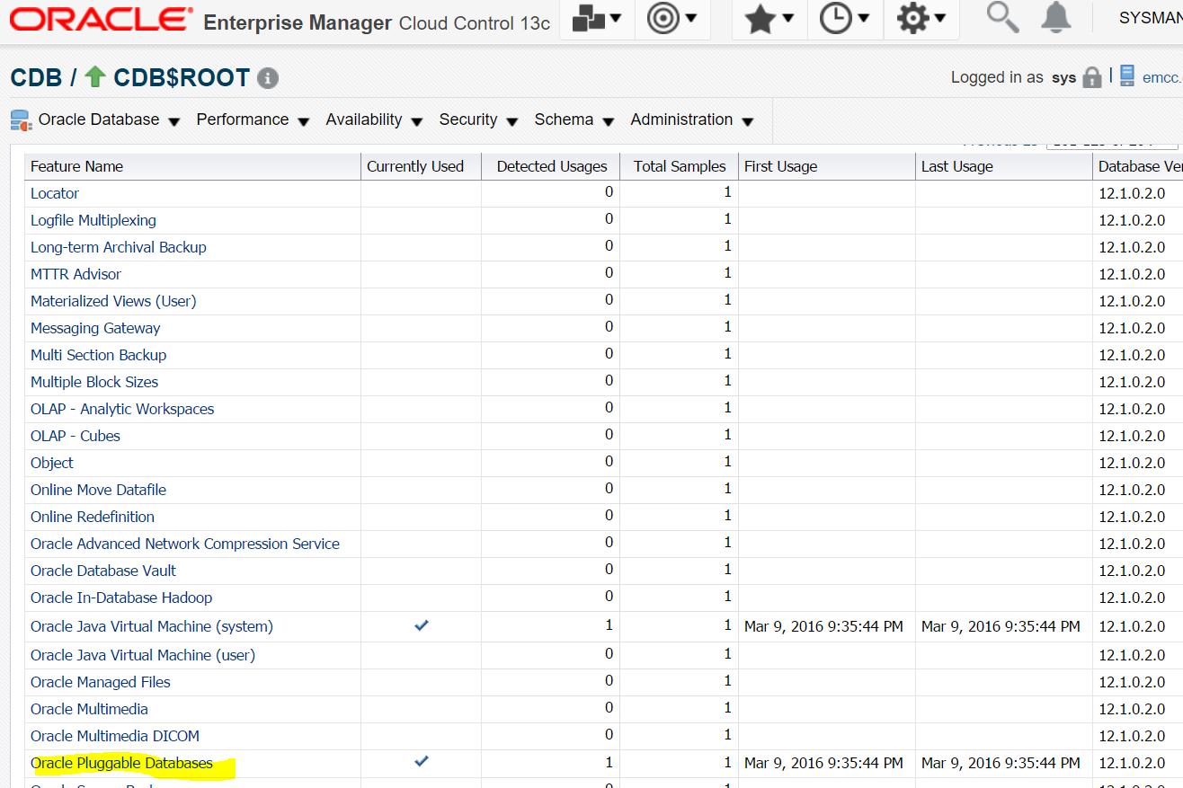This screenshot has height=788, width=1183.
Task: Select First Usage date for Oracle Pluggable Databases
Action: [823, 763]
